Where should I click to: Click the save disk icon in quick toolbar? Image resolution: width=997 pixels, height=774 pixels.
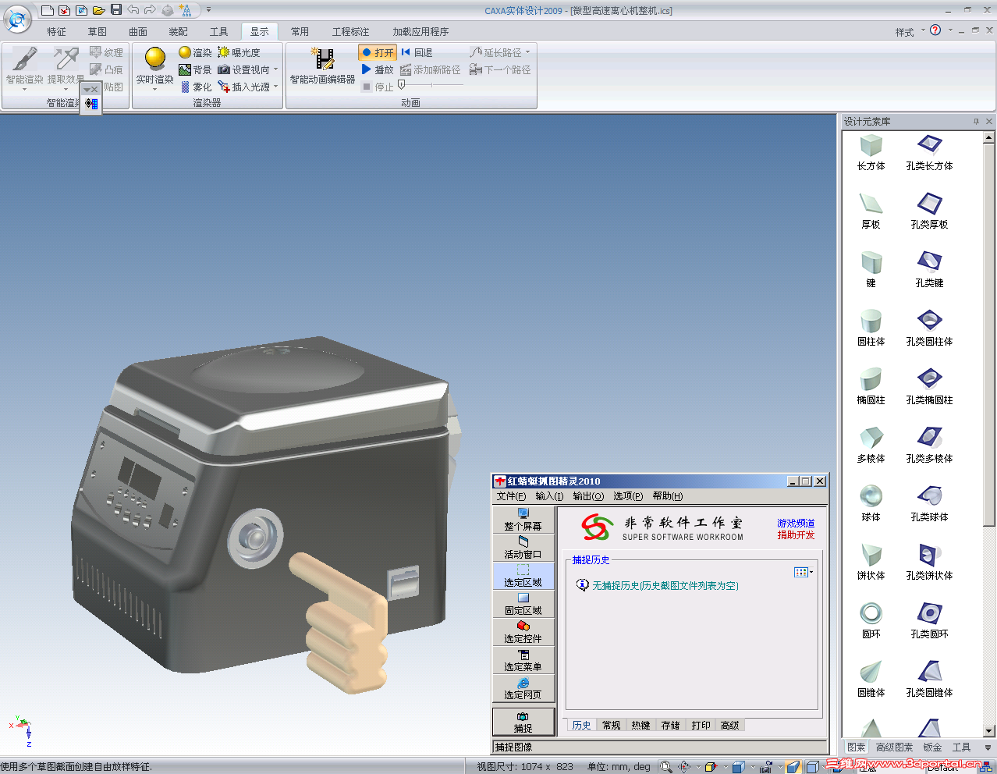pos(116,10)
